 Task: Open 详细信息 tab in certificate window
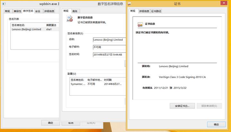[x=144, y=11]
